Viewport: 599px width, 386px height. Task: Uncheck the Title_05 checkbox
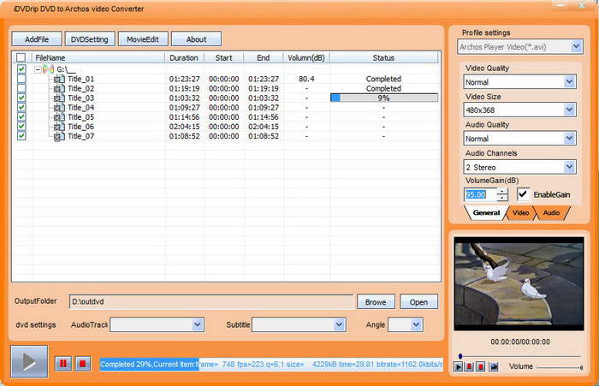click(x=21, y=117)
